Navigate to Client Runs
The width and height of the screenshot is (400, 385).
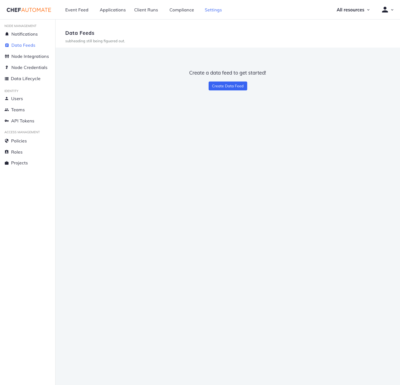pyautogui.click(x=146, y=10)
